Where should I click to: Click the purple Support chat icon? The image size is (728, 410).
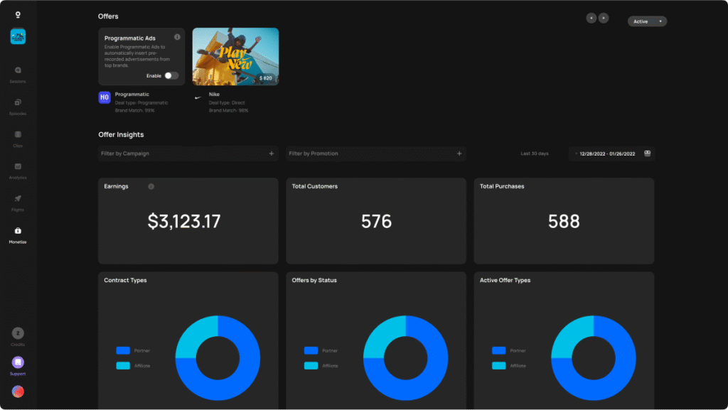click(x=18, y=362)
